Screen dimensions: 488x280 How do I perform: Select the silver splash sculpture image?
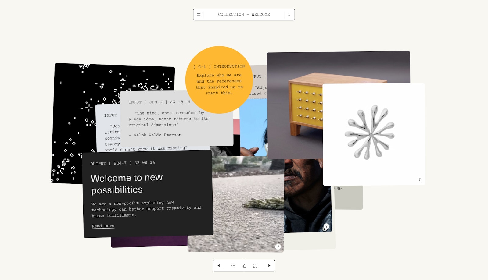[370, 133]
